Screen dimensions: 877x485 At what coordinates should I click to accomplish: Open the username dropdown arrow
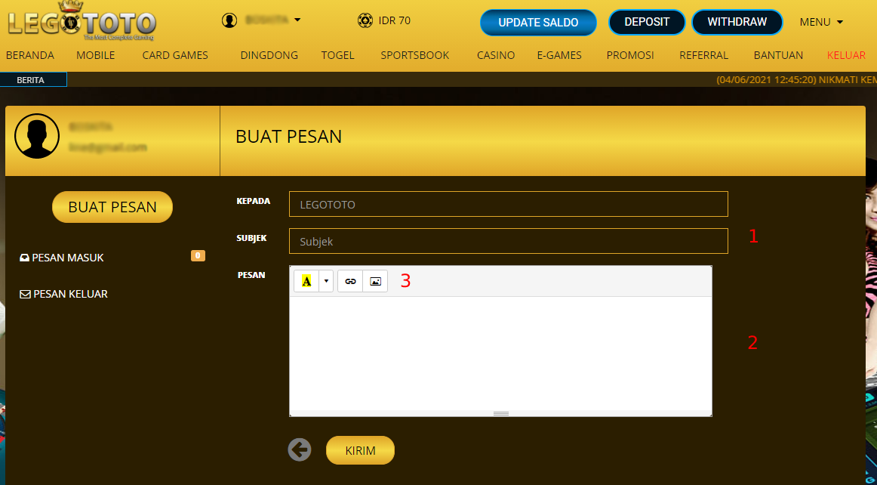[x=297, y=20]
